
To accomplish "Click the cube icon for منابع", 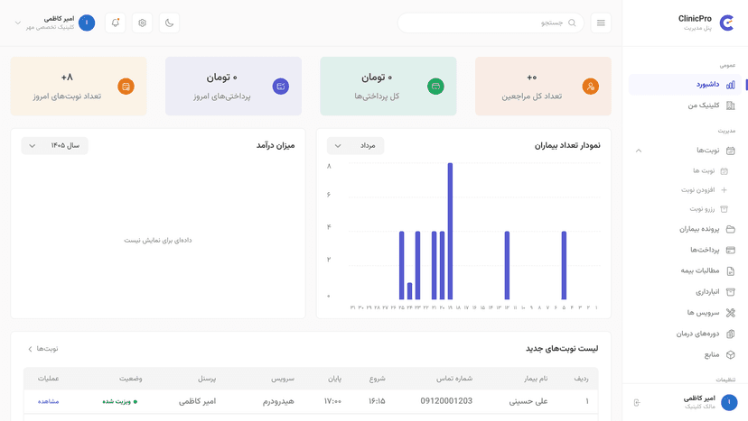I will click(730, 355).
